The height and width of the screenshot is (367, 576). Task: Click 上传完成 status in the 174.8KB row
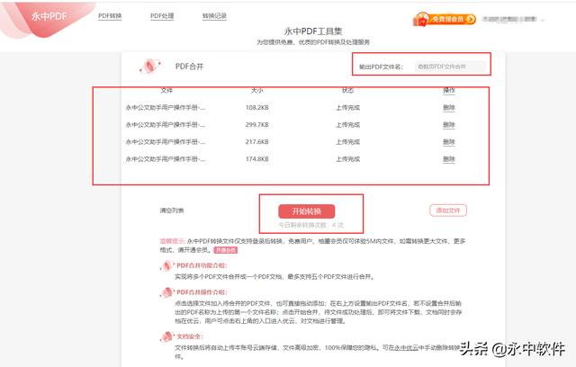click(x=348, y=159)
